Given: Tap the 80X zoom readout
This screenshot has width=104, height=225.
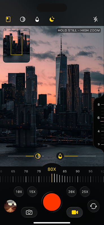Looking at the screenshot, I should 52,169.
